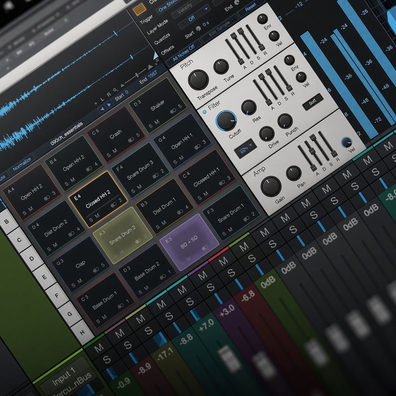The height and width of the screenshot is (396, 396).
Task: Click the Pan knob in Amp section
Action: point(294,173)
